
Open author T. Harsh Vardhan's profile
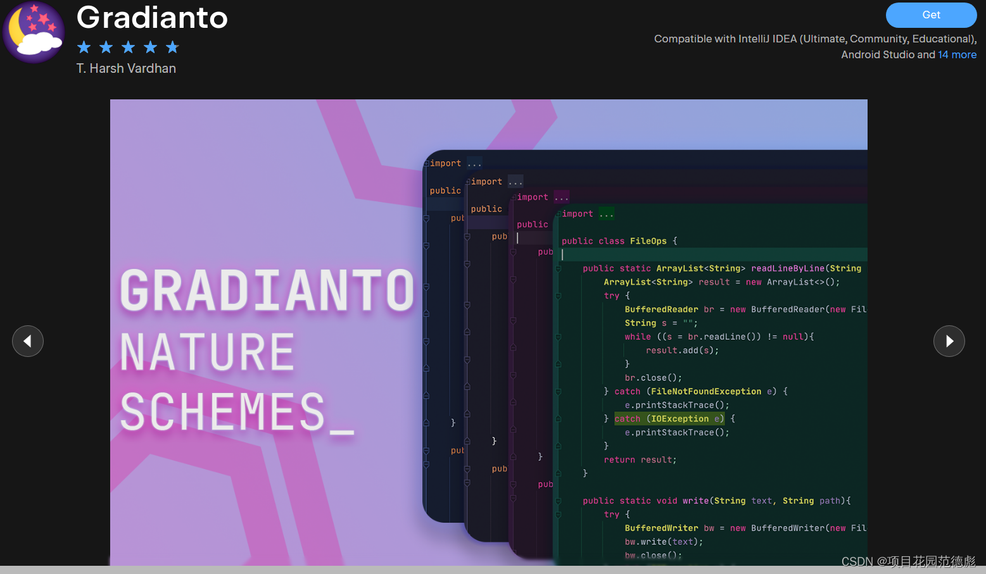click(x=126, y=68)
